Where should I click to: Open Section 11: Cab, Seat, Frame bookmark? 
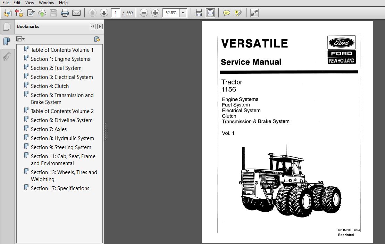click(63, 160)
